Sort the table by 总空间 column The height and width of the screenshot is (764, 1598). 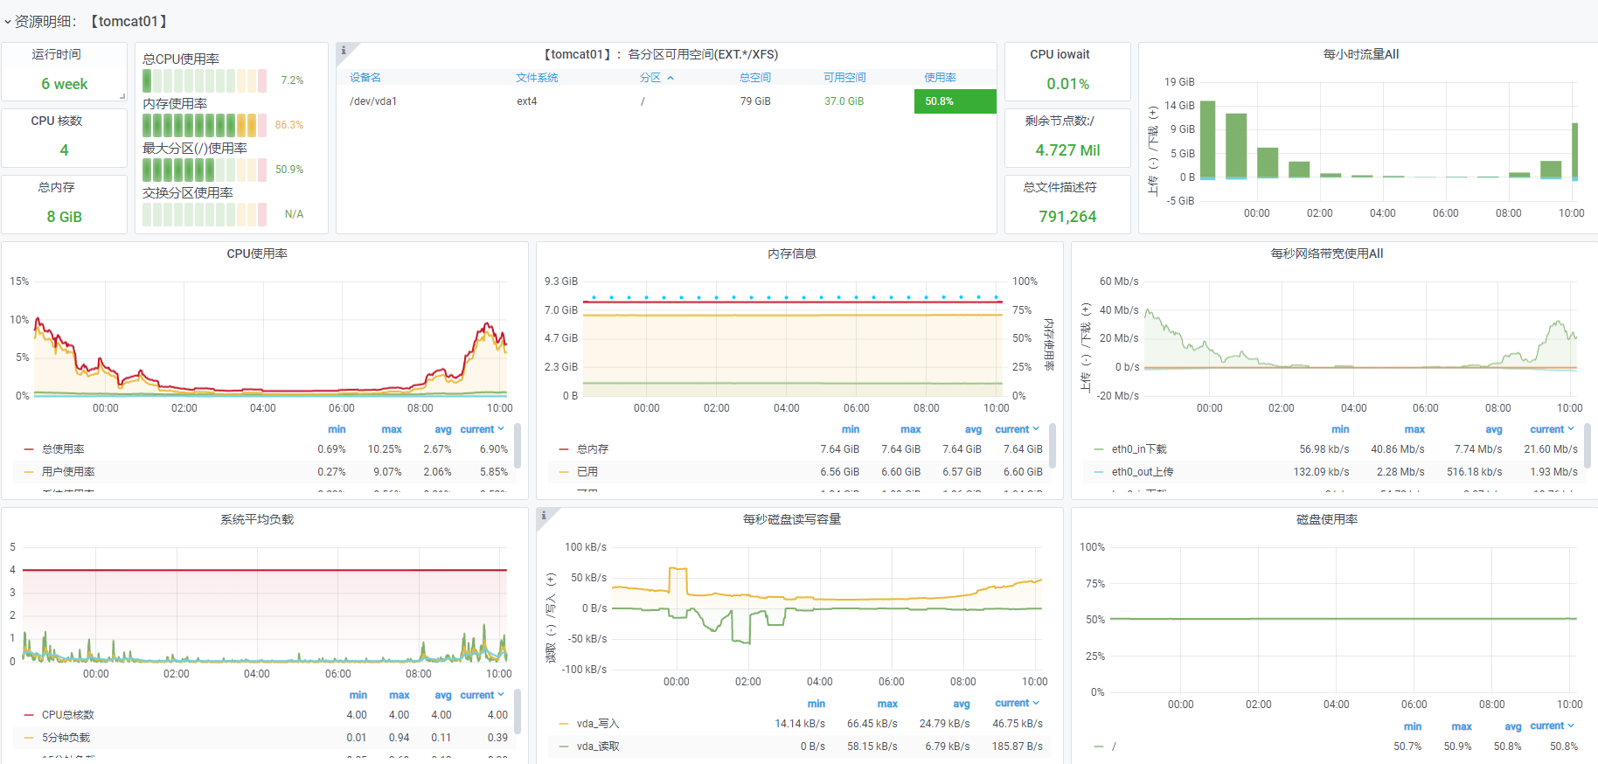tap(755, 78)
